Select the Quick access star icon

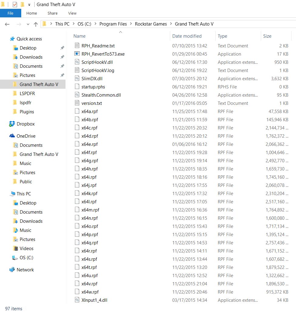pyautogui.click(x=12, y=39)
